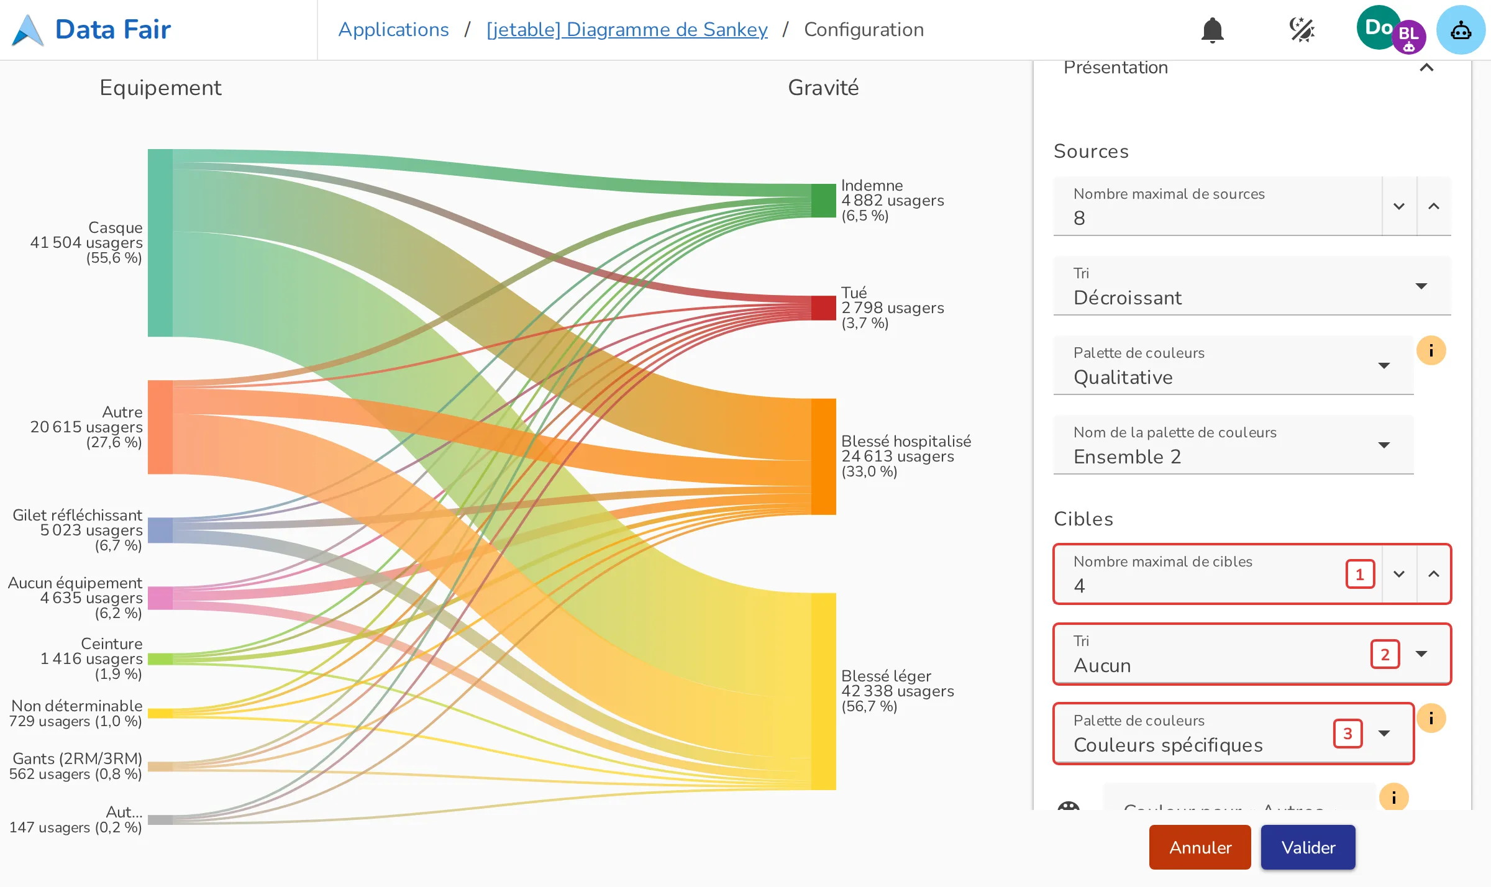Open the [jetable] Diagramme de Sankey link

pos(627,29)
